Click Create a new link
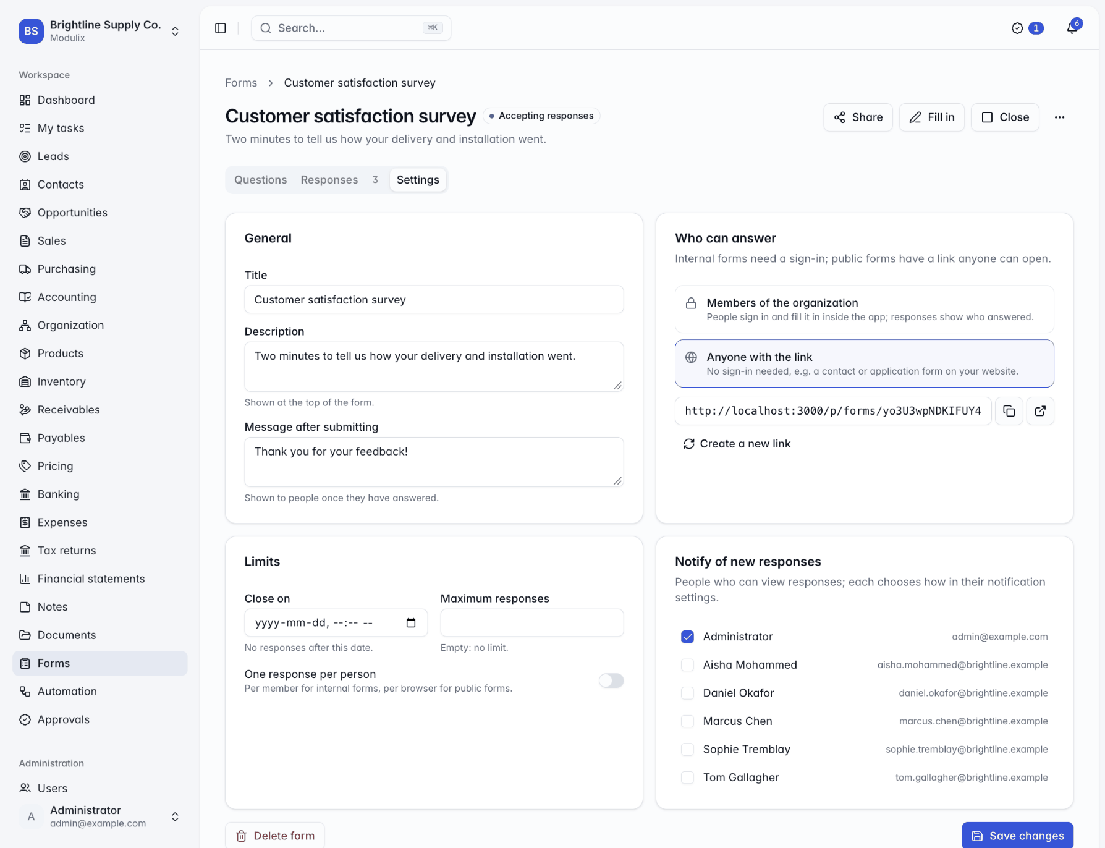1105x848 pixels. click(737, 444)
